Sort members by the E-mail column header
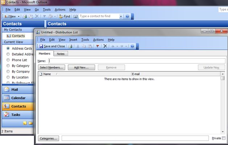 pos(176,74)
